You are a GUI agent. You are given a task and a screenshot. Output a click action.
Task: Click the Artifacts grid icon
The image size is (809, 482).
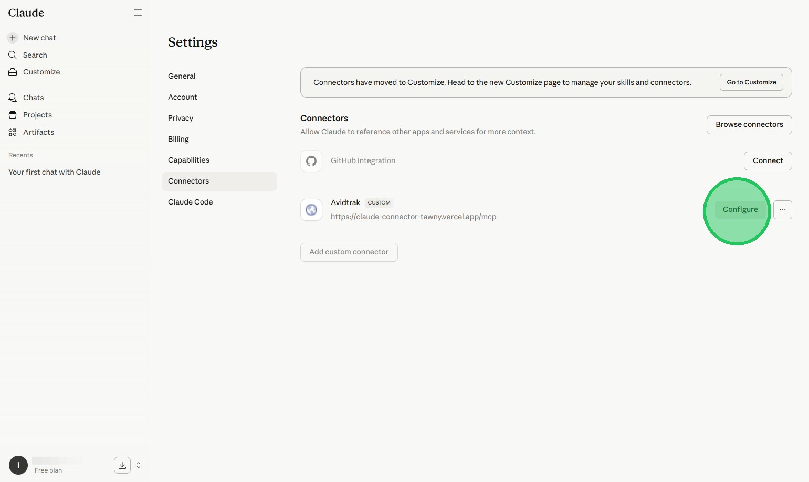coord(13,132)
